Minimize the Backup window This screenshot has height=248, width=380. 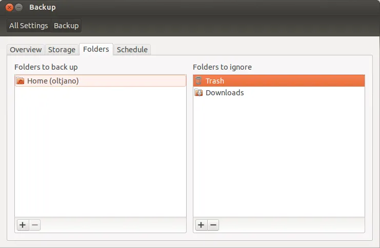(19, 8)
